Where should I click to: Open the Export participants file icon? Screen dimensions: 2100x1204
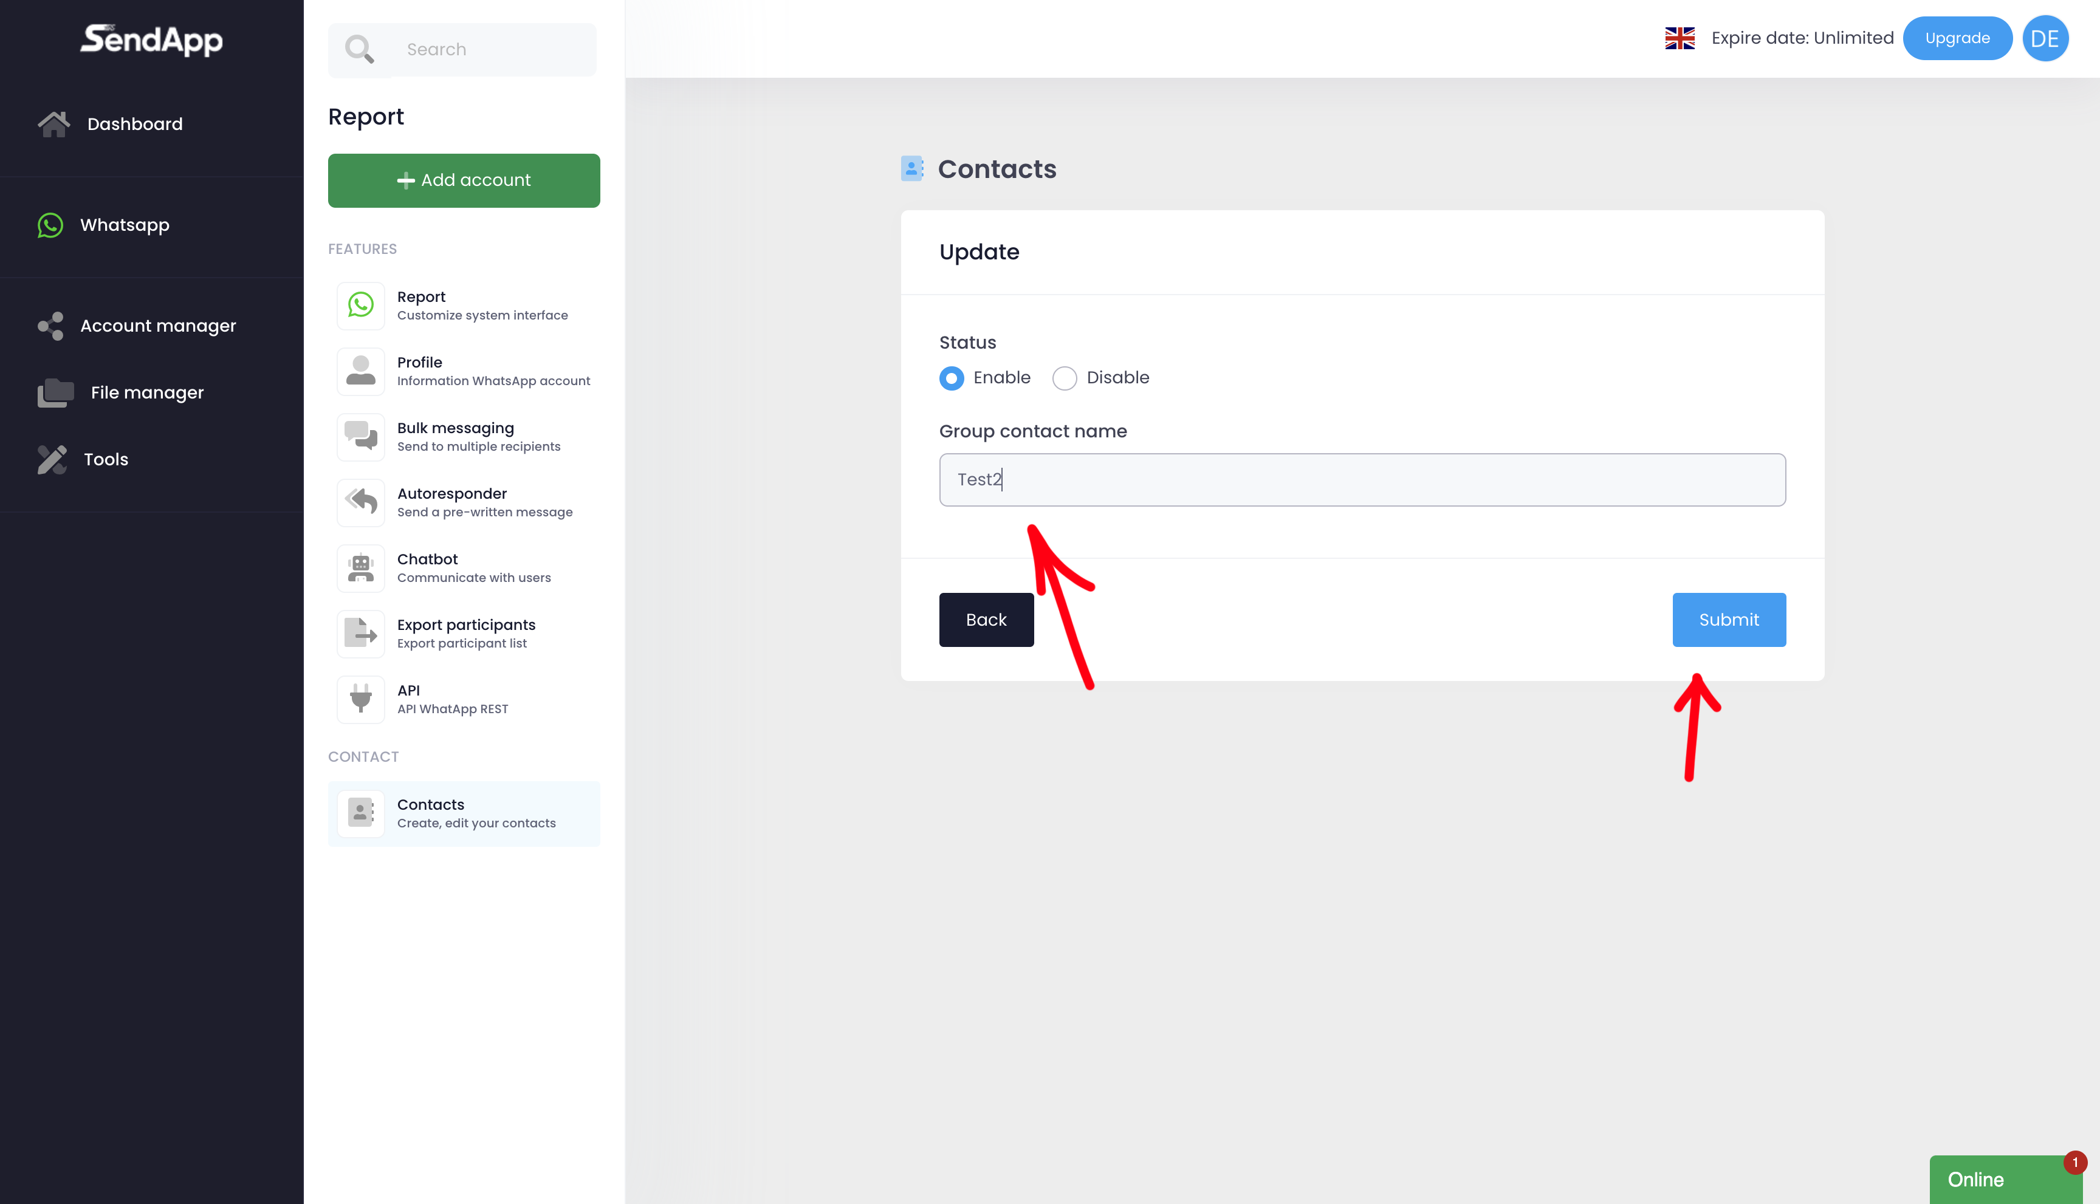pyautogui.click(x=360, y=634)
